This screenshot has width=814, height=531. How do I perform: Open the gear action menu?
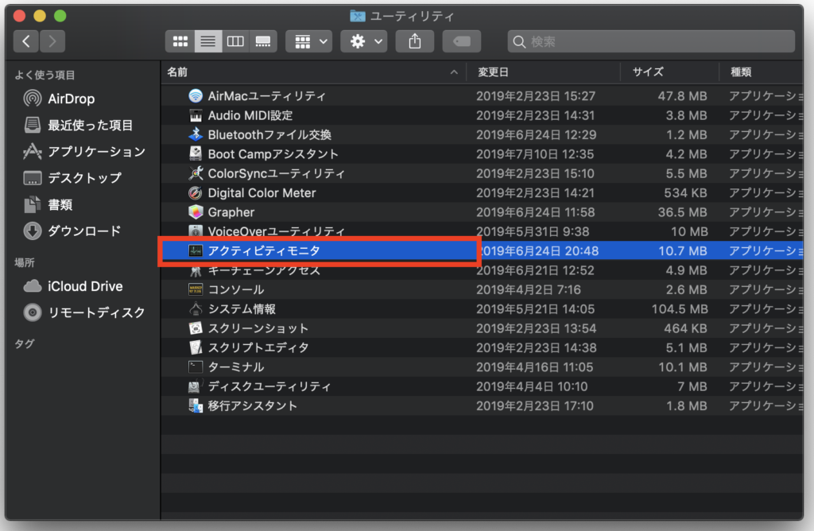click(x=364, y=41)
